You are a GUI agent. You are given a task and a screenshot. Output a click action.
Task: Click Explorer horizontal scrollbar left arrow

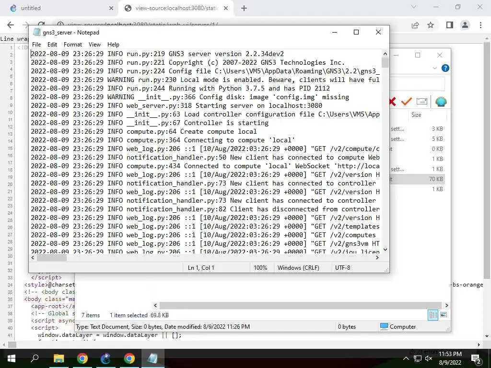tap(156, 305)
